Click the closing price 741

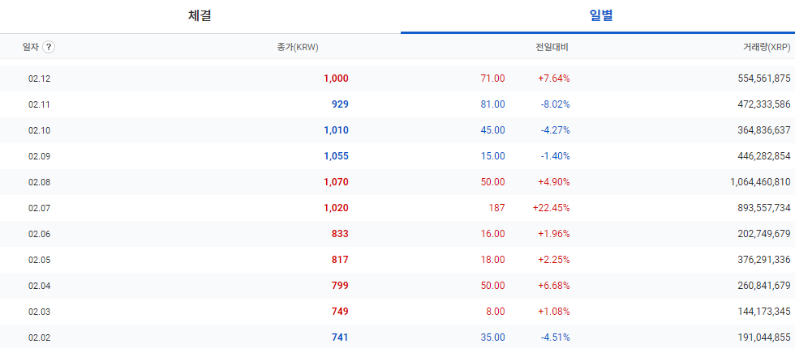(x=340, y=337)
